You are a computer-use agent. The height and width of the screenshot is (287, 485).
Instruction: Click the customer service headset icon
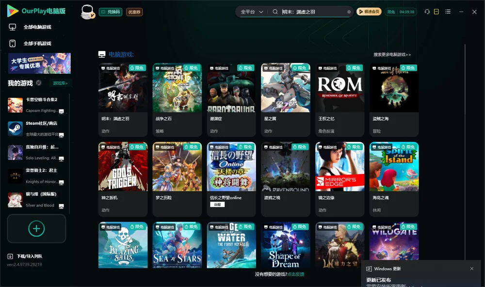point(427,12)
